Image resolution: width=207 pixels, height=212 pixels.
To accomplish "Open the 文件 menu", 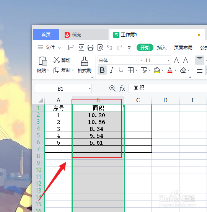I will click(49, 47).
